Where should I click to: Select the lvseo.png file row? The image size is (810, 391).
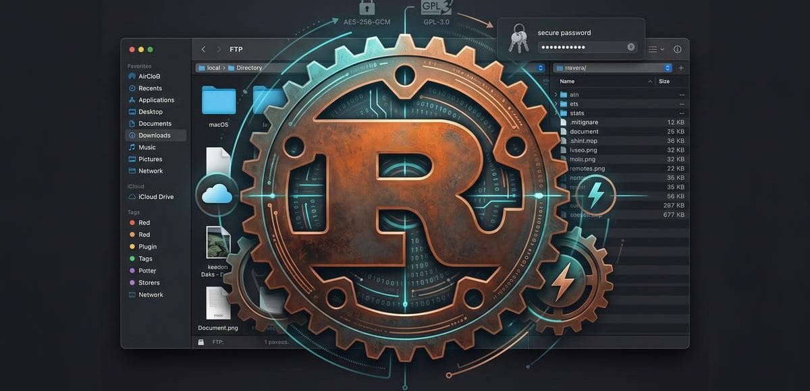(620, 150)
